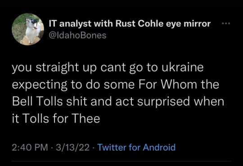Open the three-dot more options menu
243x166 pixels.
coord(226,23)
